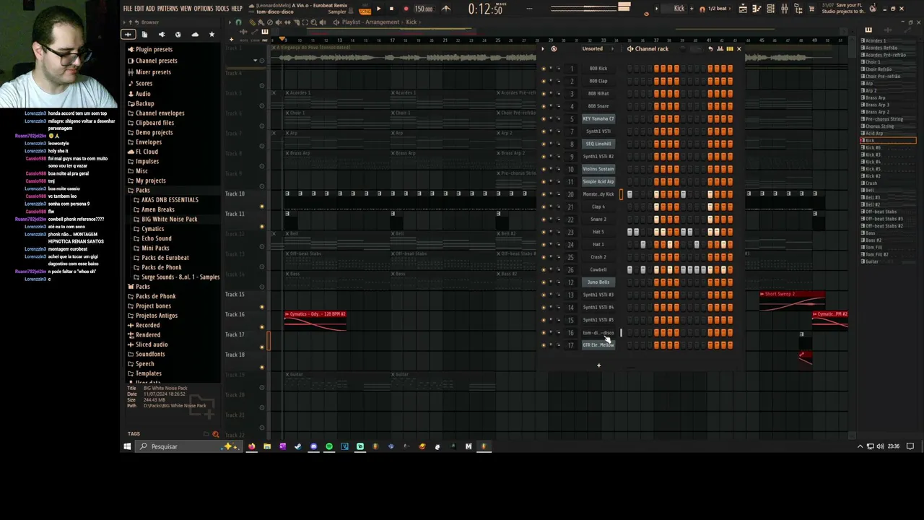The width and height of the screenshot is (924, 520).
Task: Mute the Cowbell channel
Action: (544, 269)
